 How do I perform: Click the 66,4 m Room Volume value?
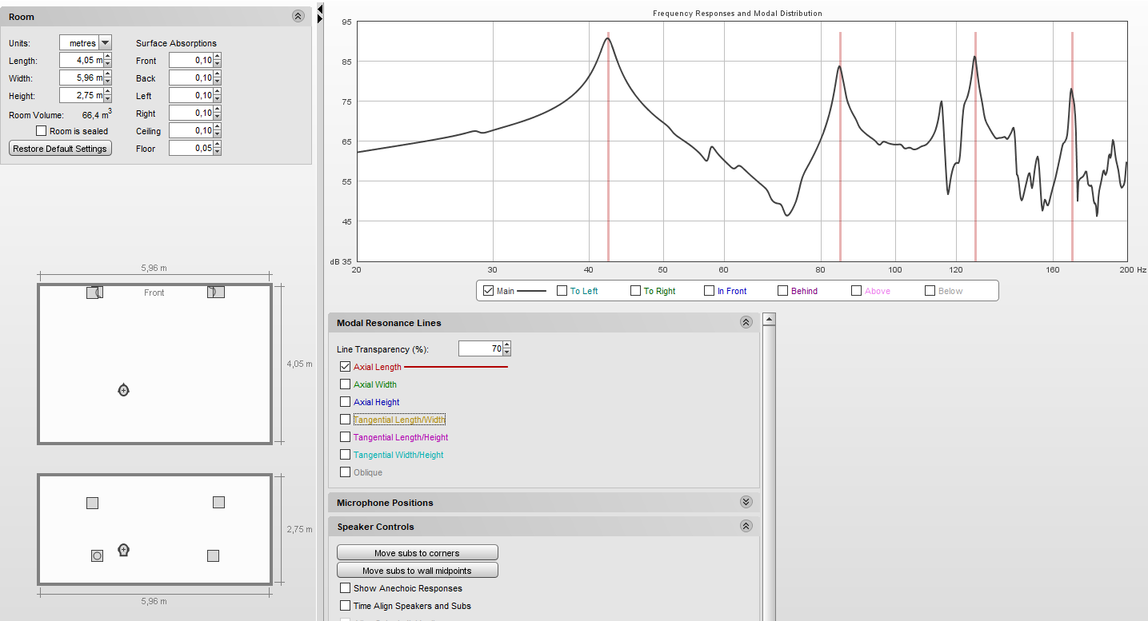(97, 115)
